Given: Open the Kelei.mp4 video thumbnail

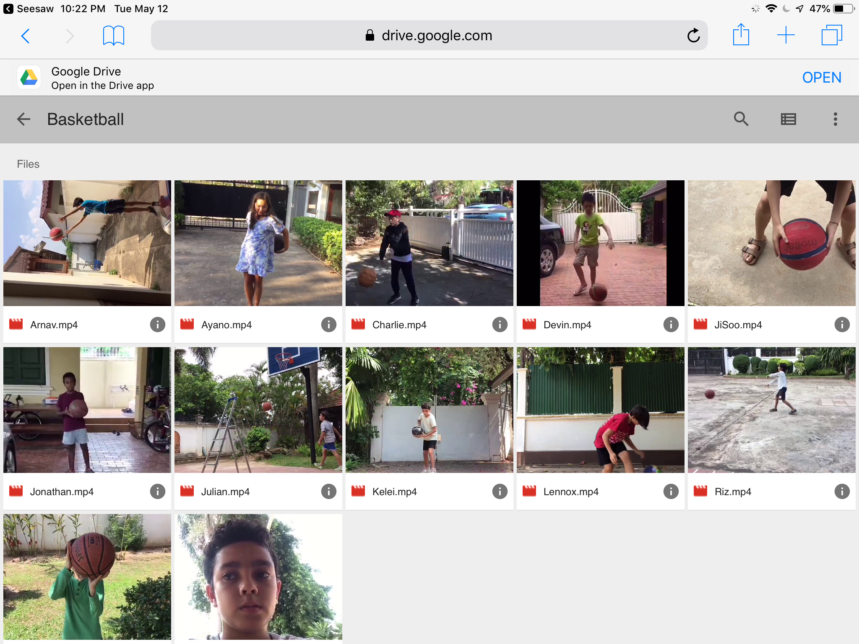Looking at the screenshot, I should (429, 410).
